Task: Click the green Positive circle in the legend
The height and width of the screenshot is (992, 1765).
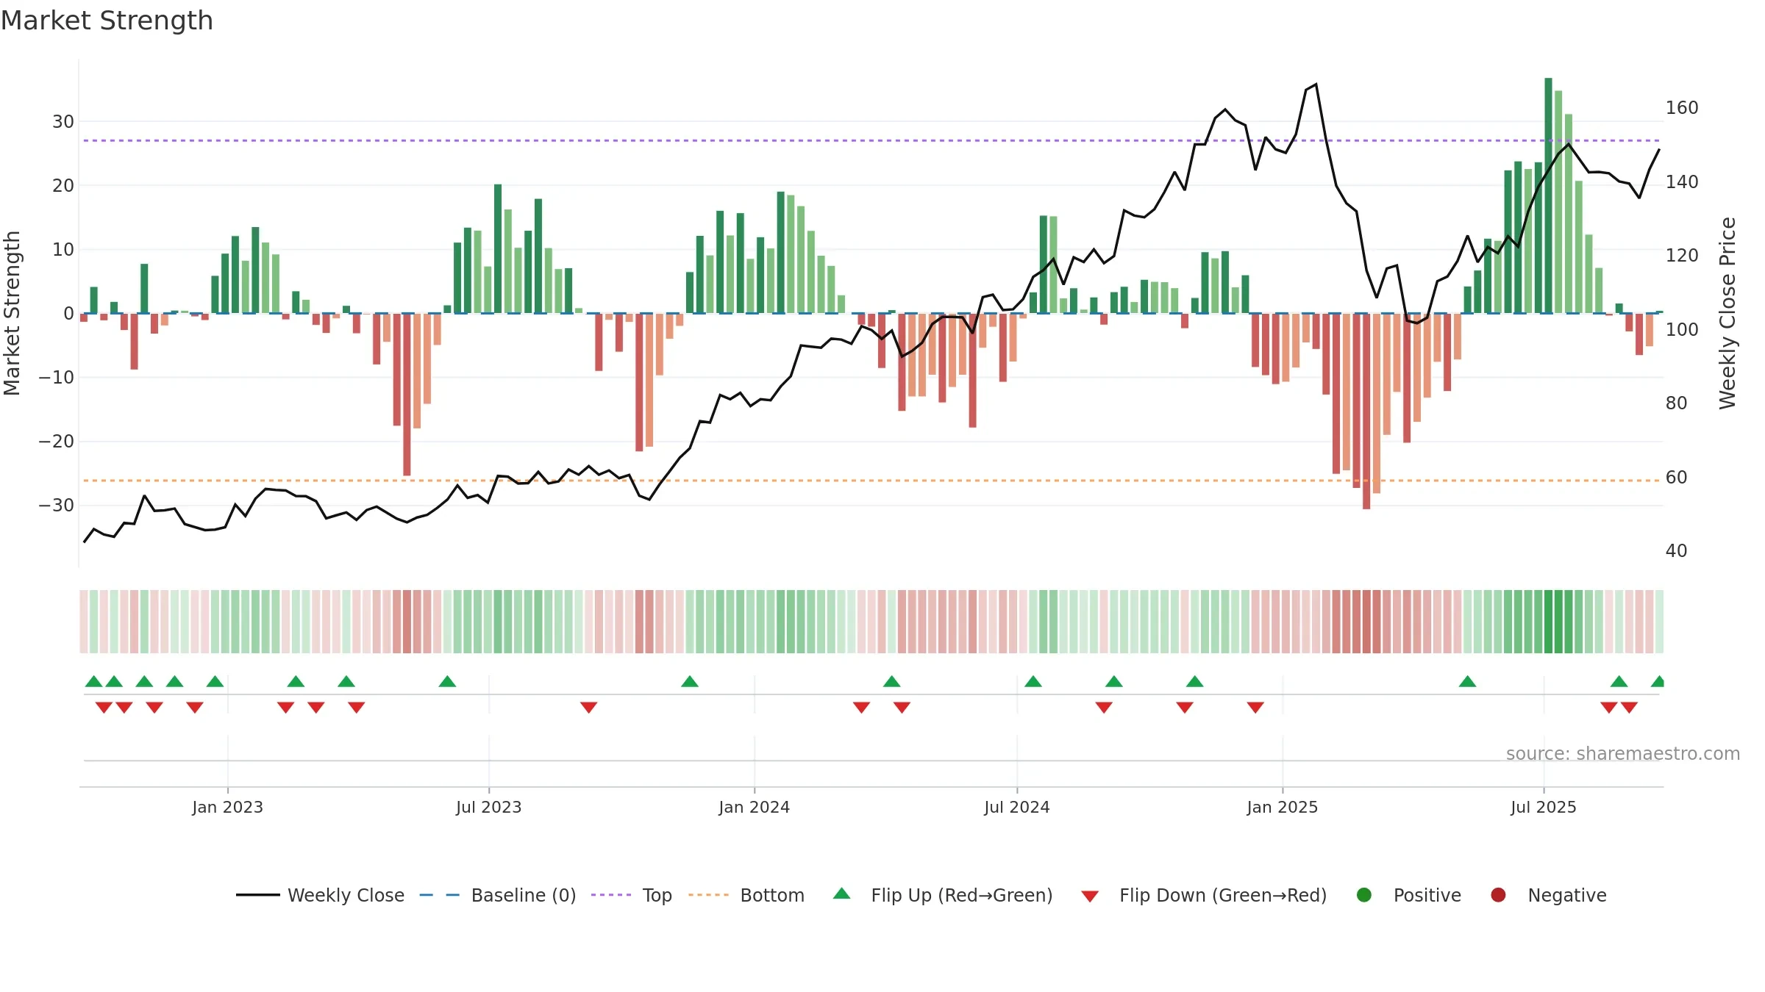Action: 1364,895
